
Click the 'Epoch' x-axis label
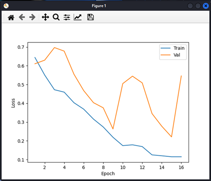(x=108, y=174)
